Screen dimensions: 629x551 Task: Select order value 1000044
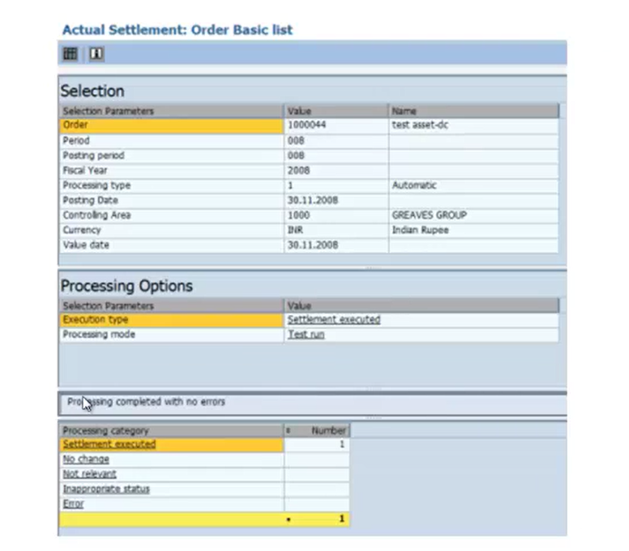click(307, 125)
